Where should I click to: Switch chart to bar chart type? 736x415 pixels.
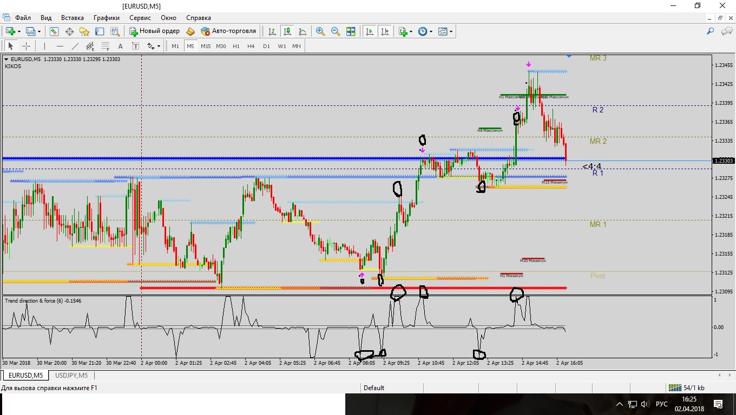point(272,31)
